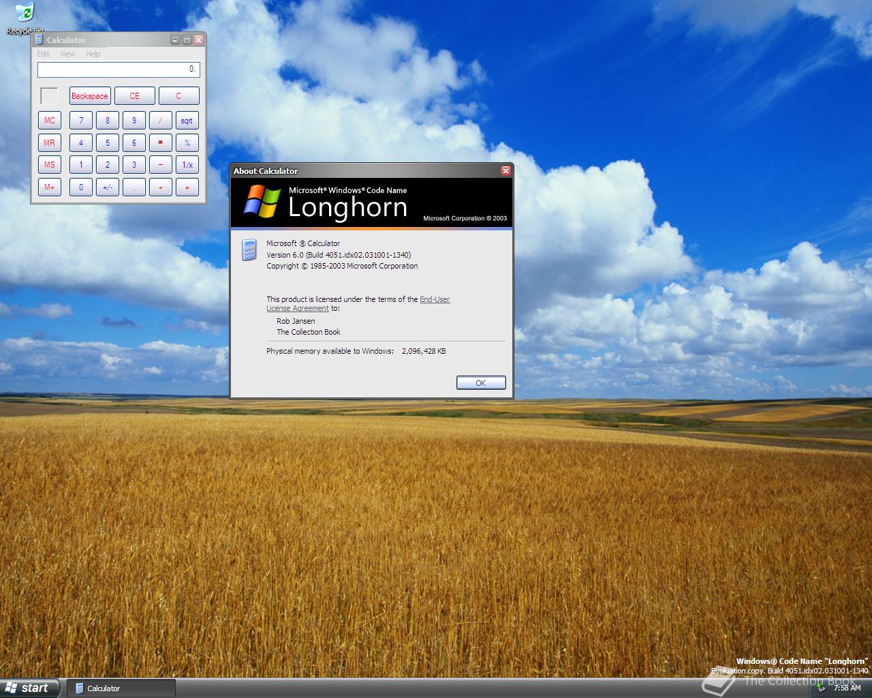The width and height of the screenshot is (872, 698).
Task: Click the digit 6 button
Action: coord(134,143)
